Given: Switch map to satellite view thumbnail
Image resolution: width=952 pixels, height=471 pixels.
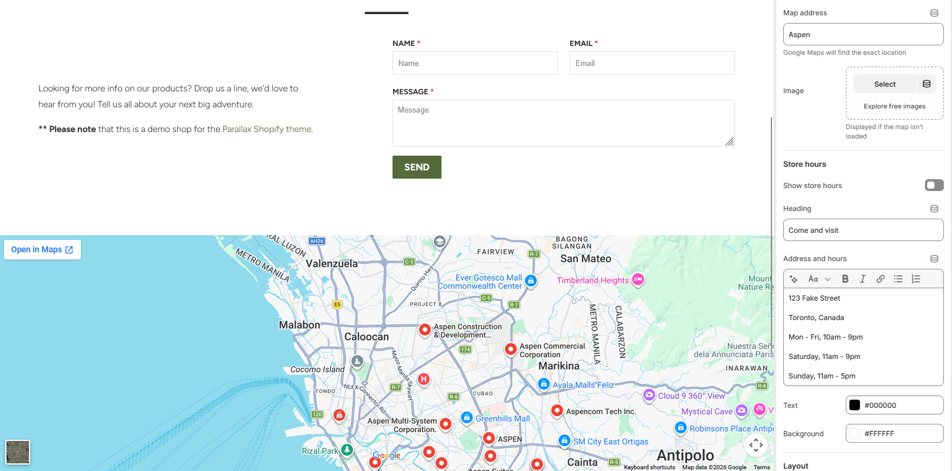Looking at the screenshot, I should [x=18, y=452].
